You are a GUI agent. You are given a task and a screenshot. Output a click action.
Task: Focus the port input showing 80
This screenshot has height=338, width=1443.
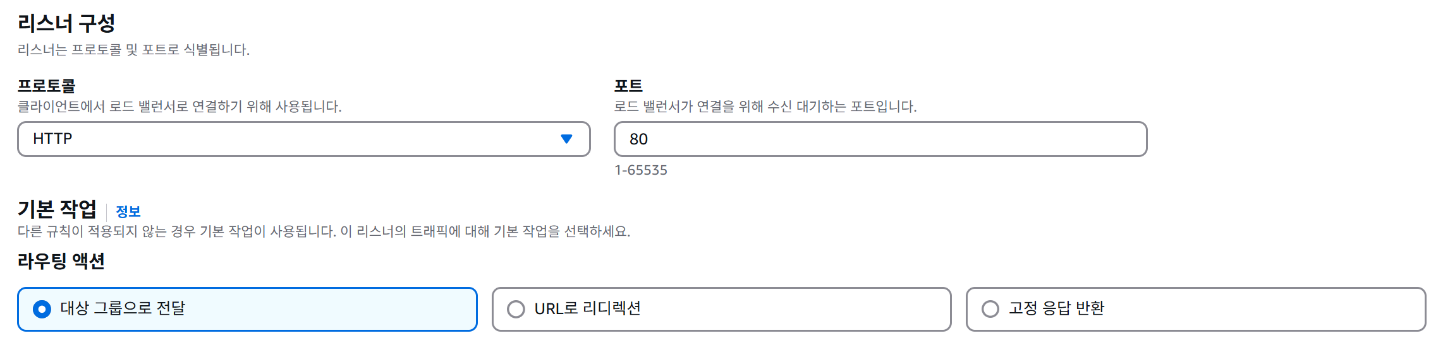click(x=880, y=139)
